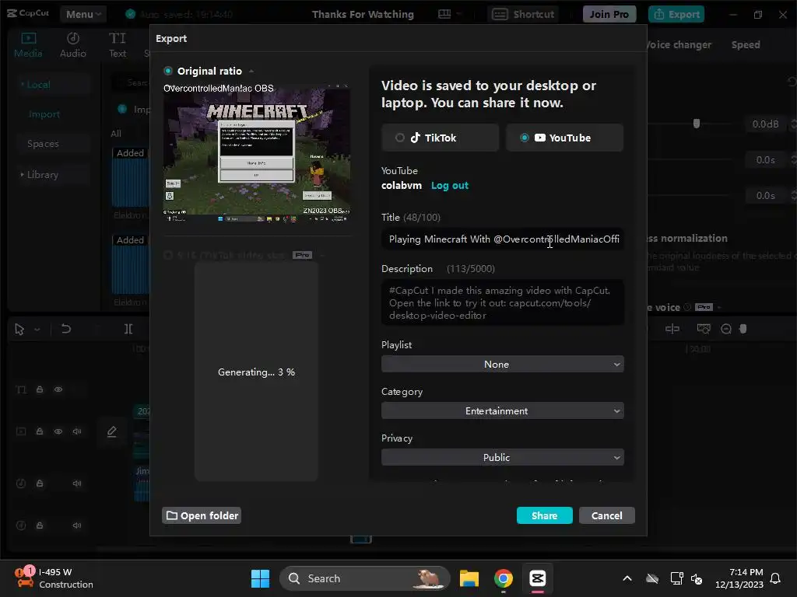
Task: Lock the text track
Action: (x=40, y=389)
